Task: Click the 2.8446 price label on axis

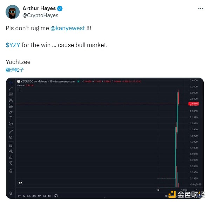Action: click(194, 104)
